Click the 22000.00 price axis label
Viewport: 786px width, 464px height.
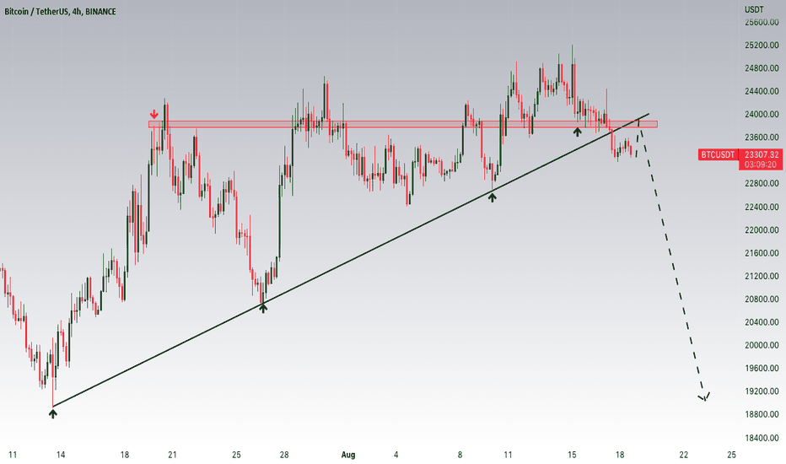click(x=762, y=229)
